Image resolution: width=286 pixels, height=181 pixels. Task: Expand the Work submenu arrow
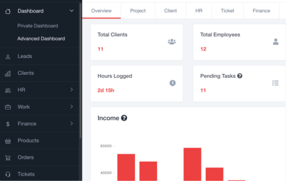point(71,107)
